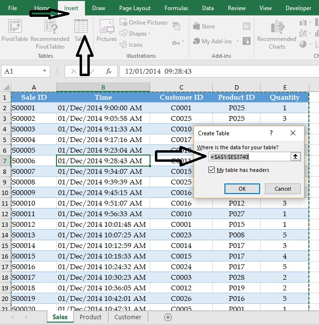Go to next sheet arrow
Screen dimensions: 319x325
pyautogui.click(x=27, y=317)
